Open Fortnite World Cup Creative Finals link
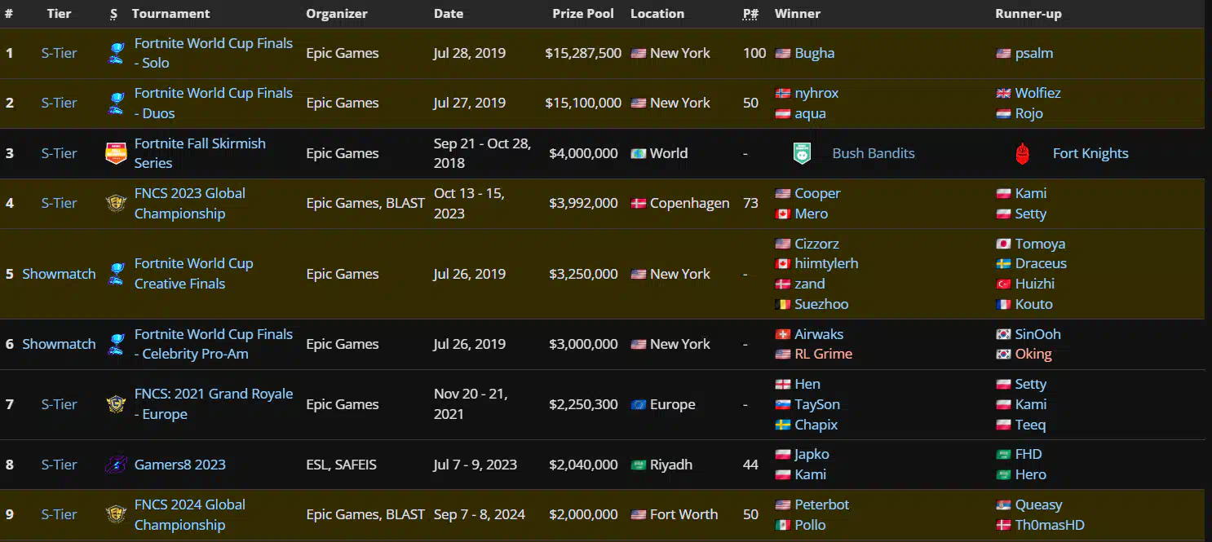This screenshot has height=542, width=1212. point(194,274)
